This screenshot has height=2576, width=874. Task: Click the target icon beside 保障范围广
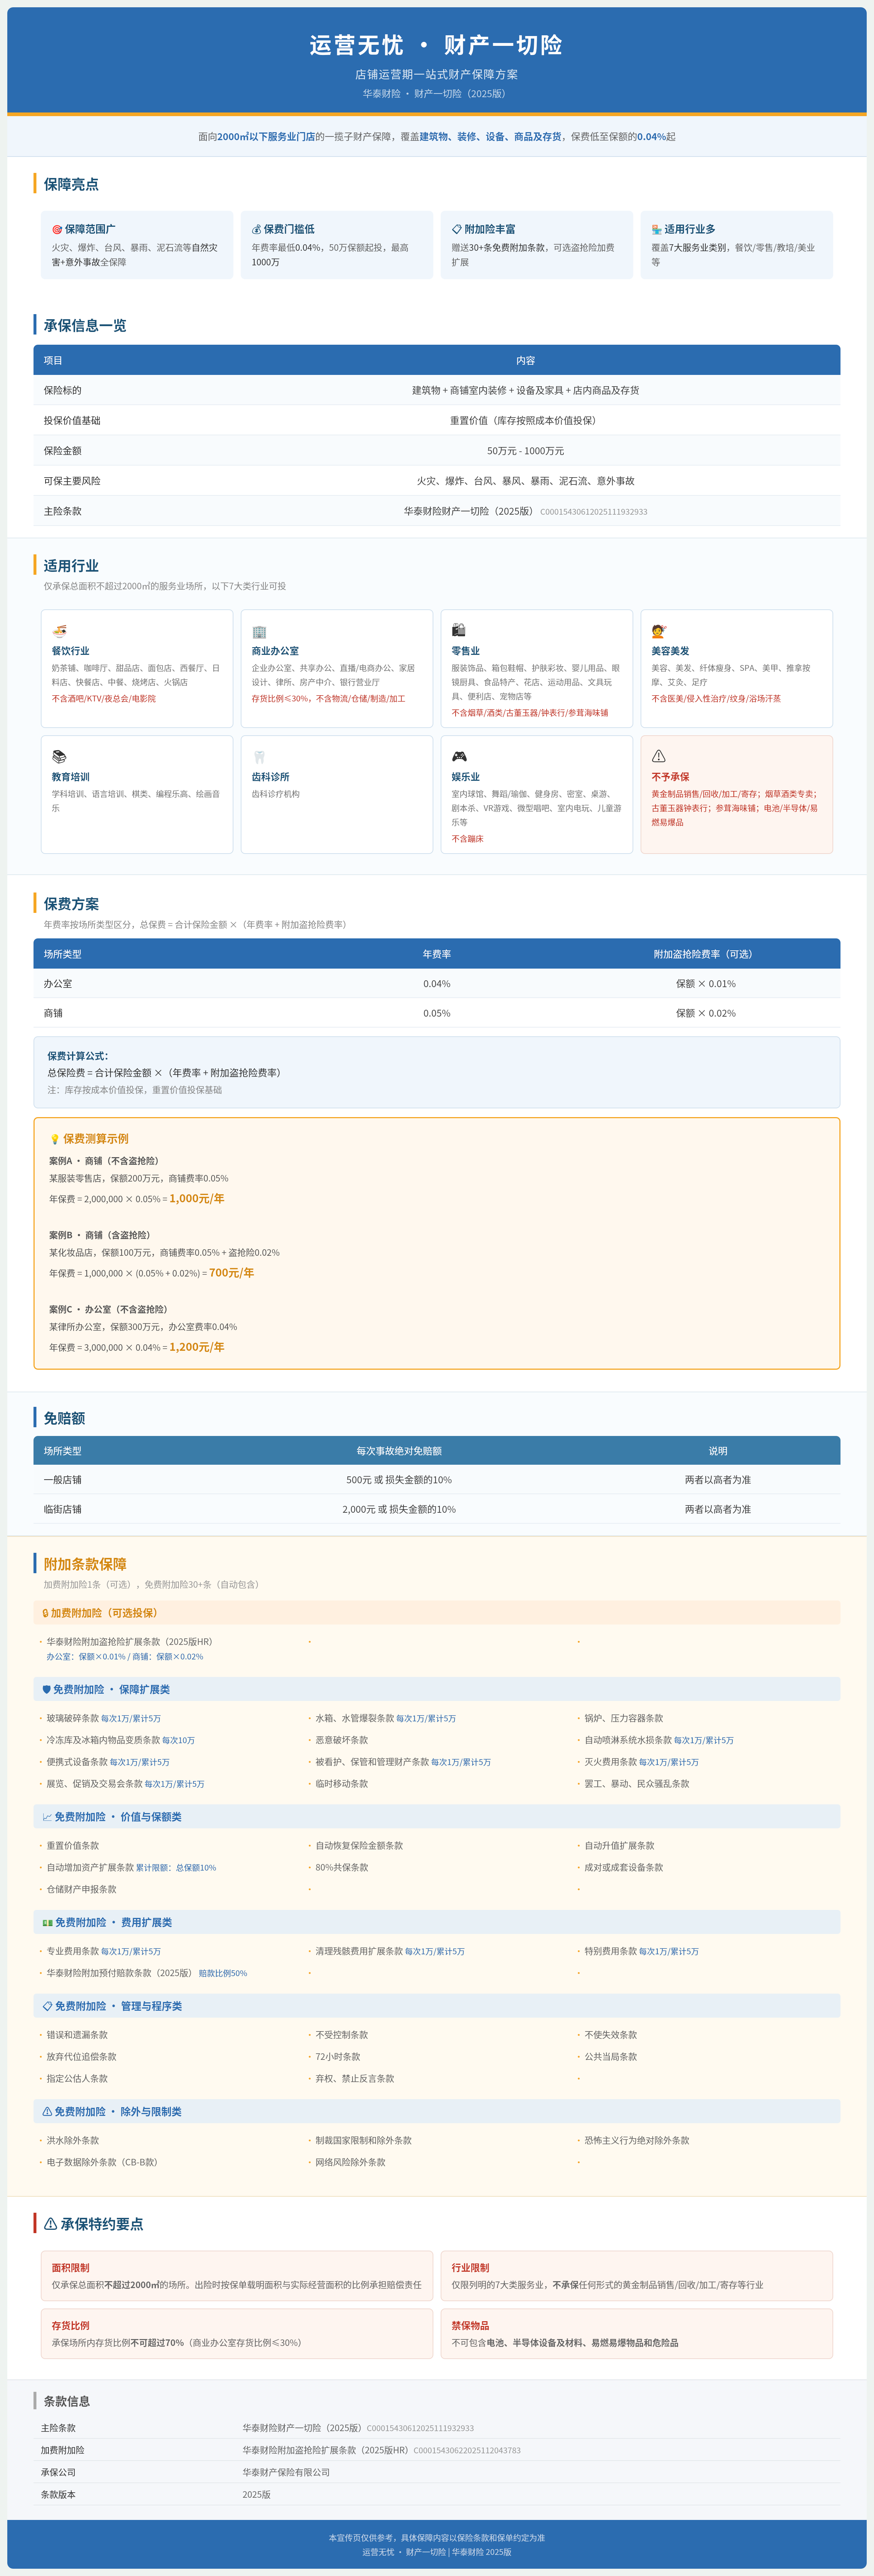(x=57, y=230)
